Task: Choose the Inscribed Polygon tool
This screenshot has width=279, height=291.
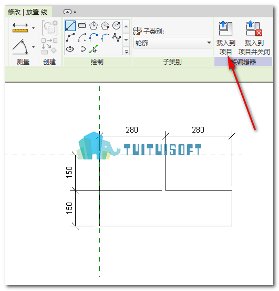Action: [94, 26]
